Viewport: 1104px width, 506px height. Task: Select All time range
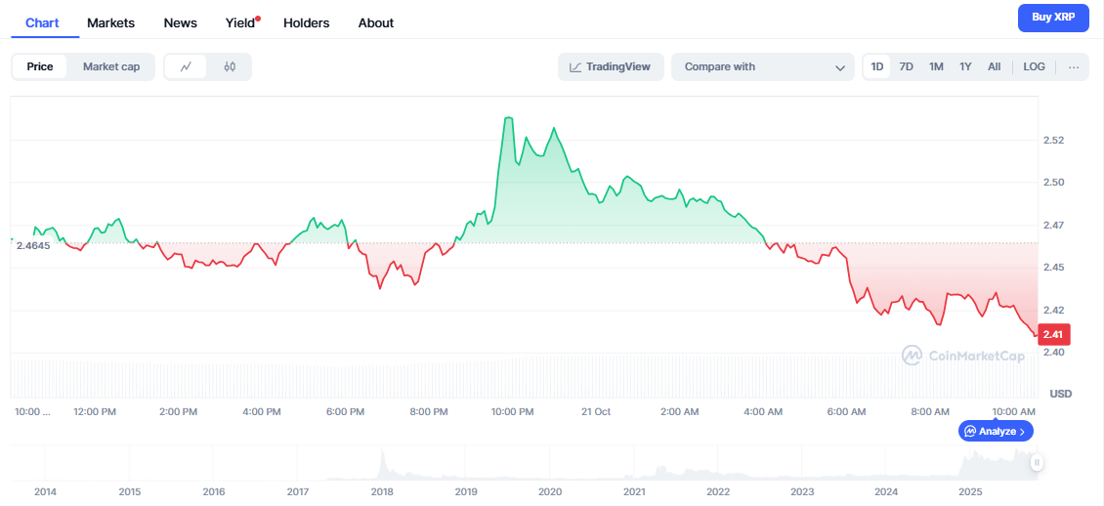tap(995, 66)
